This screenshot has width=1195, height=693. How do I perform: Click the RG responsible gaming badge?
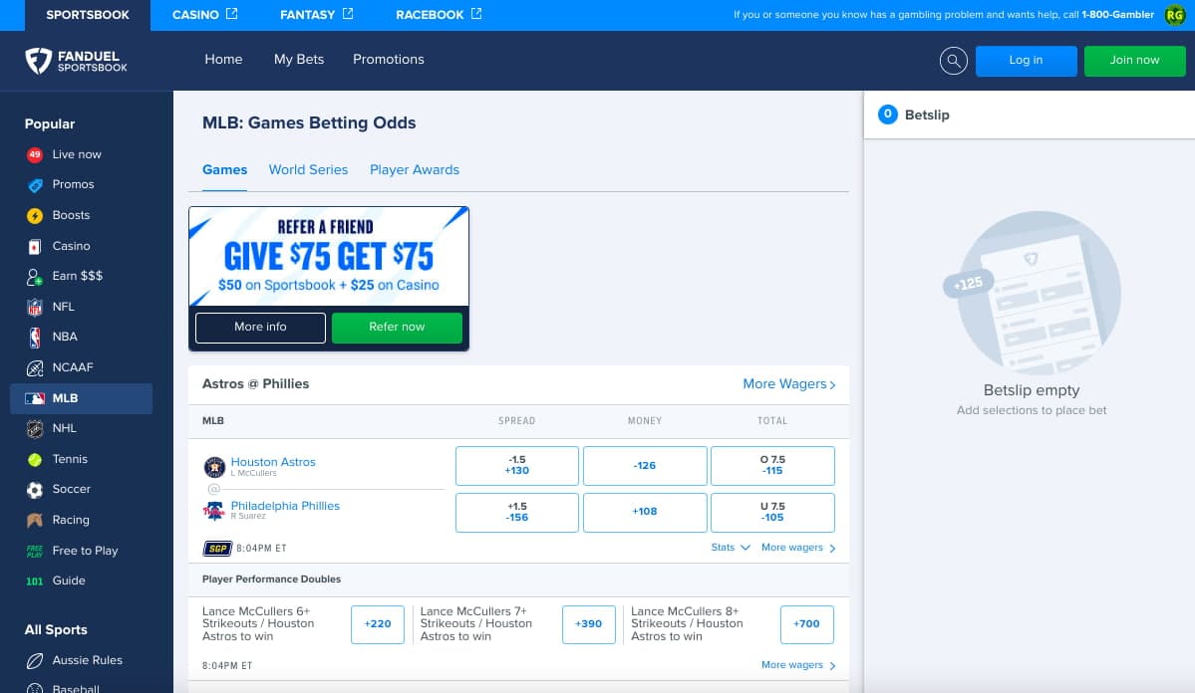1174,15
